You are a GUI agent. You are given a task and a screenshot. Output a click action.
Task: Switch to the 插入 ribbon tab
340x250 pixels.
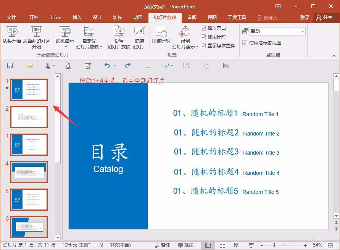pyautogui.click(x=77, y=17)
